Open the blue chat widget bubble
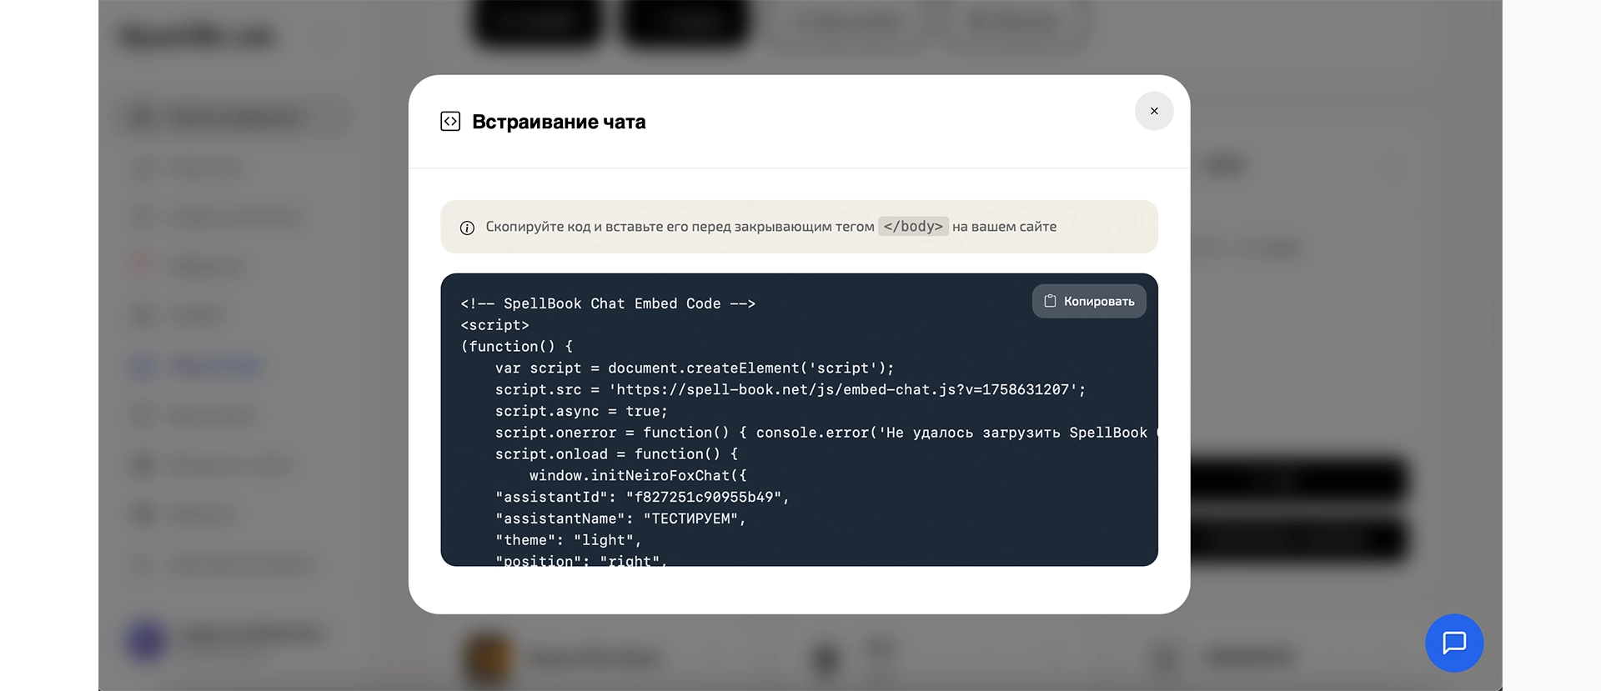Viewport: 1601px width, 691px height. pyautogui.click(x=1453, y=643)
